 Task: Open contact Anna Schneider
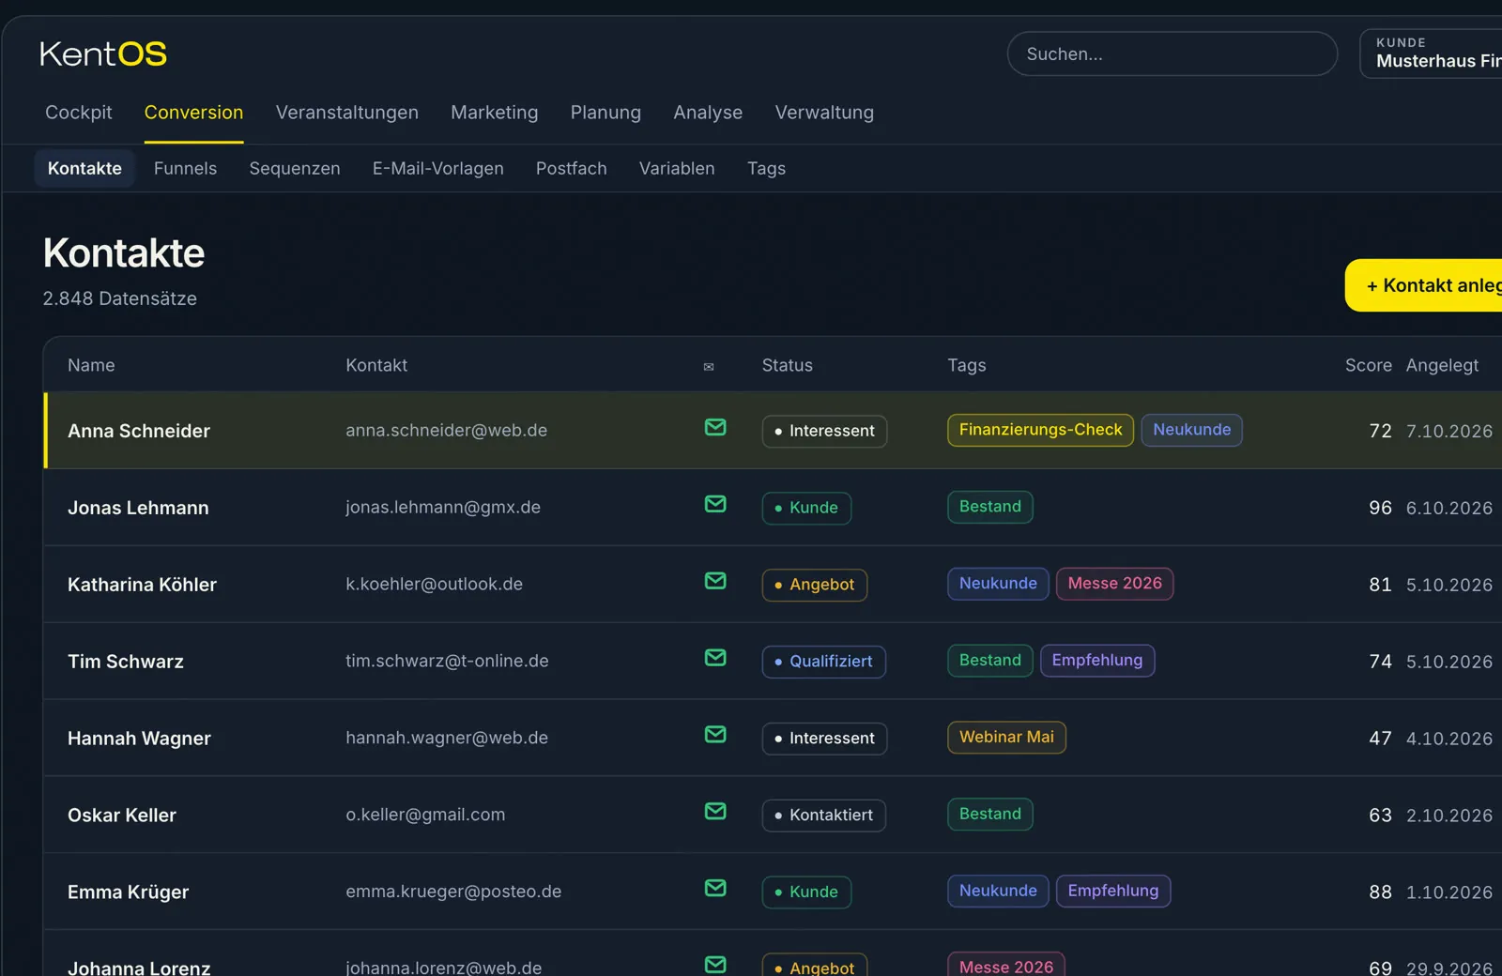pos(139,431)
